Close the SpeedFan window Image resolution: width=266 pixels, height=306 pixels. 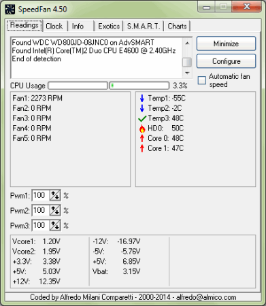point(247,7)
